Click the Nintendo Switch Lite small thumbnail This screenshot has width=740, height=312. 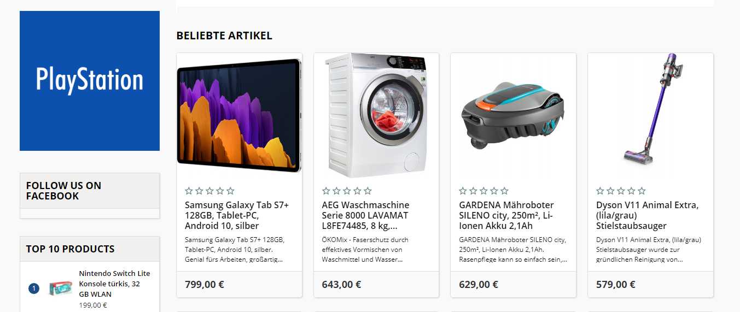(x=60, y=288)
